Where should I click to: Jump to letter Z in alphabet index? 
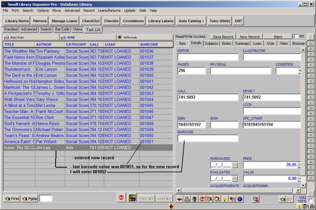(x=311, y=178)
